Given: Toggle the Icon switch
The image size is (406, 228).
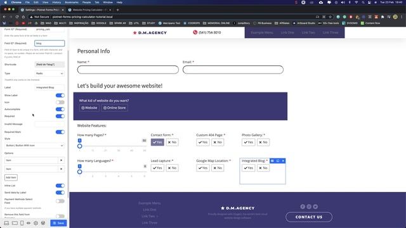Looking at the screenshot, I should coord(60,103).
